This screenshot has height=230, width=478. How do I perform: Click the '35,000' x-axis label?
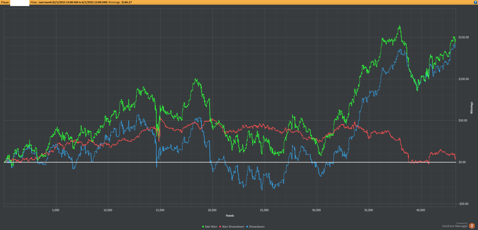pos(369,210)
